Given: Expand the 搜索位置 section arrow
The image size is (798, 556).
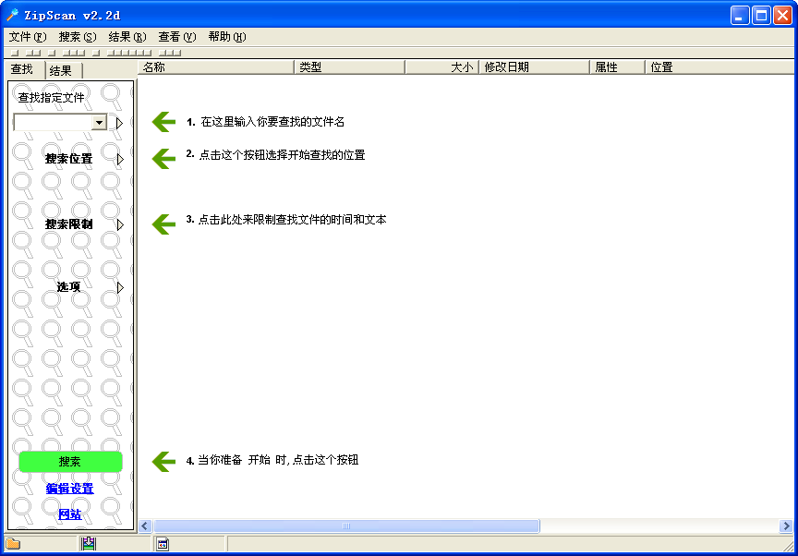Looking at the screenshot, I should 120,159.
